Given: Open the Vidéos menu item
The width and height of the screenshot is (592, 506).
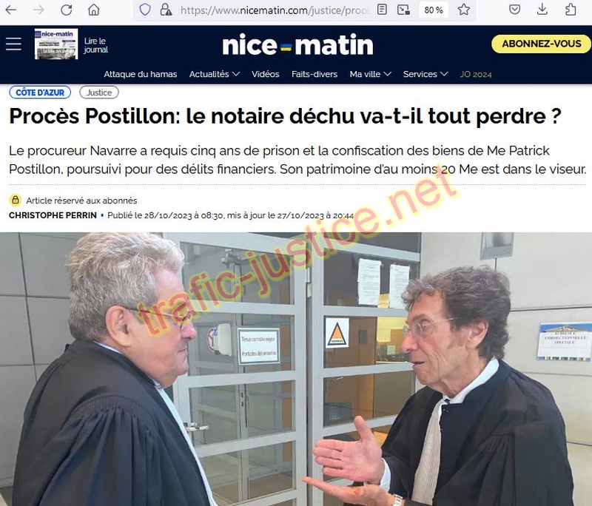Looking at the screenshot, I should pyautogui.click(x=266, y=74).
